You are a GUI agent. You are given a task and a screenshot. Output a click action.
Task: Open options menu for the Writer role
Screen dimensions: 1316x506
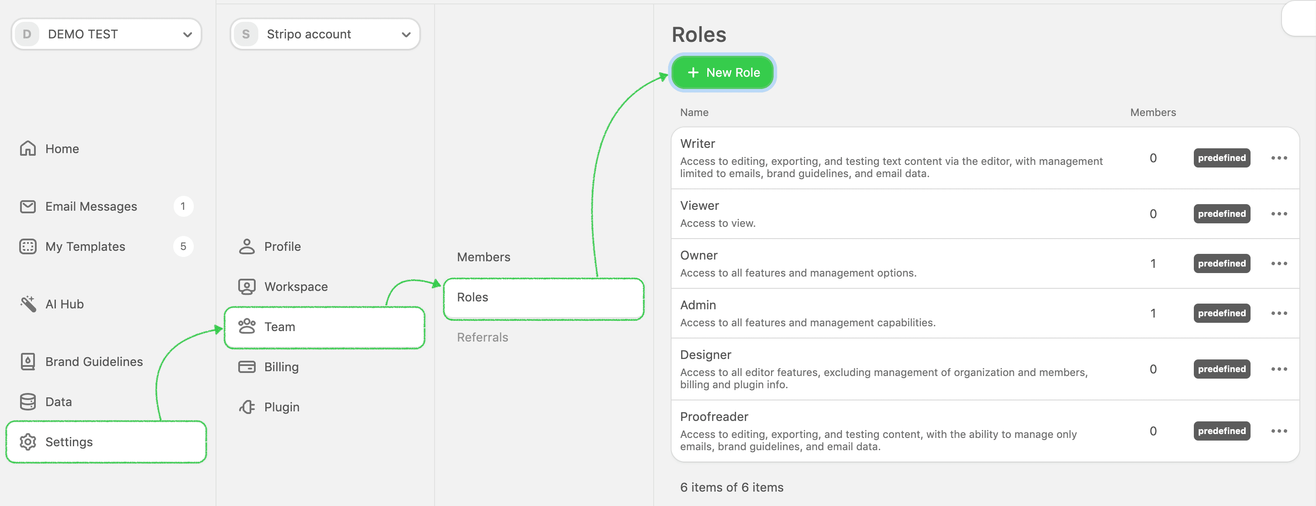click(x=1279, y=158)
